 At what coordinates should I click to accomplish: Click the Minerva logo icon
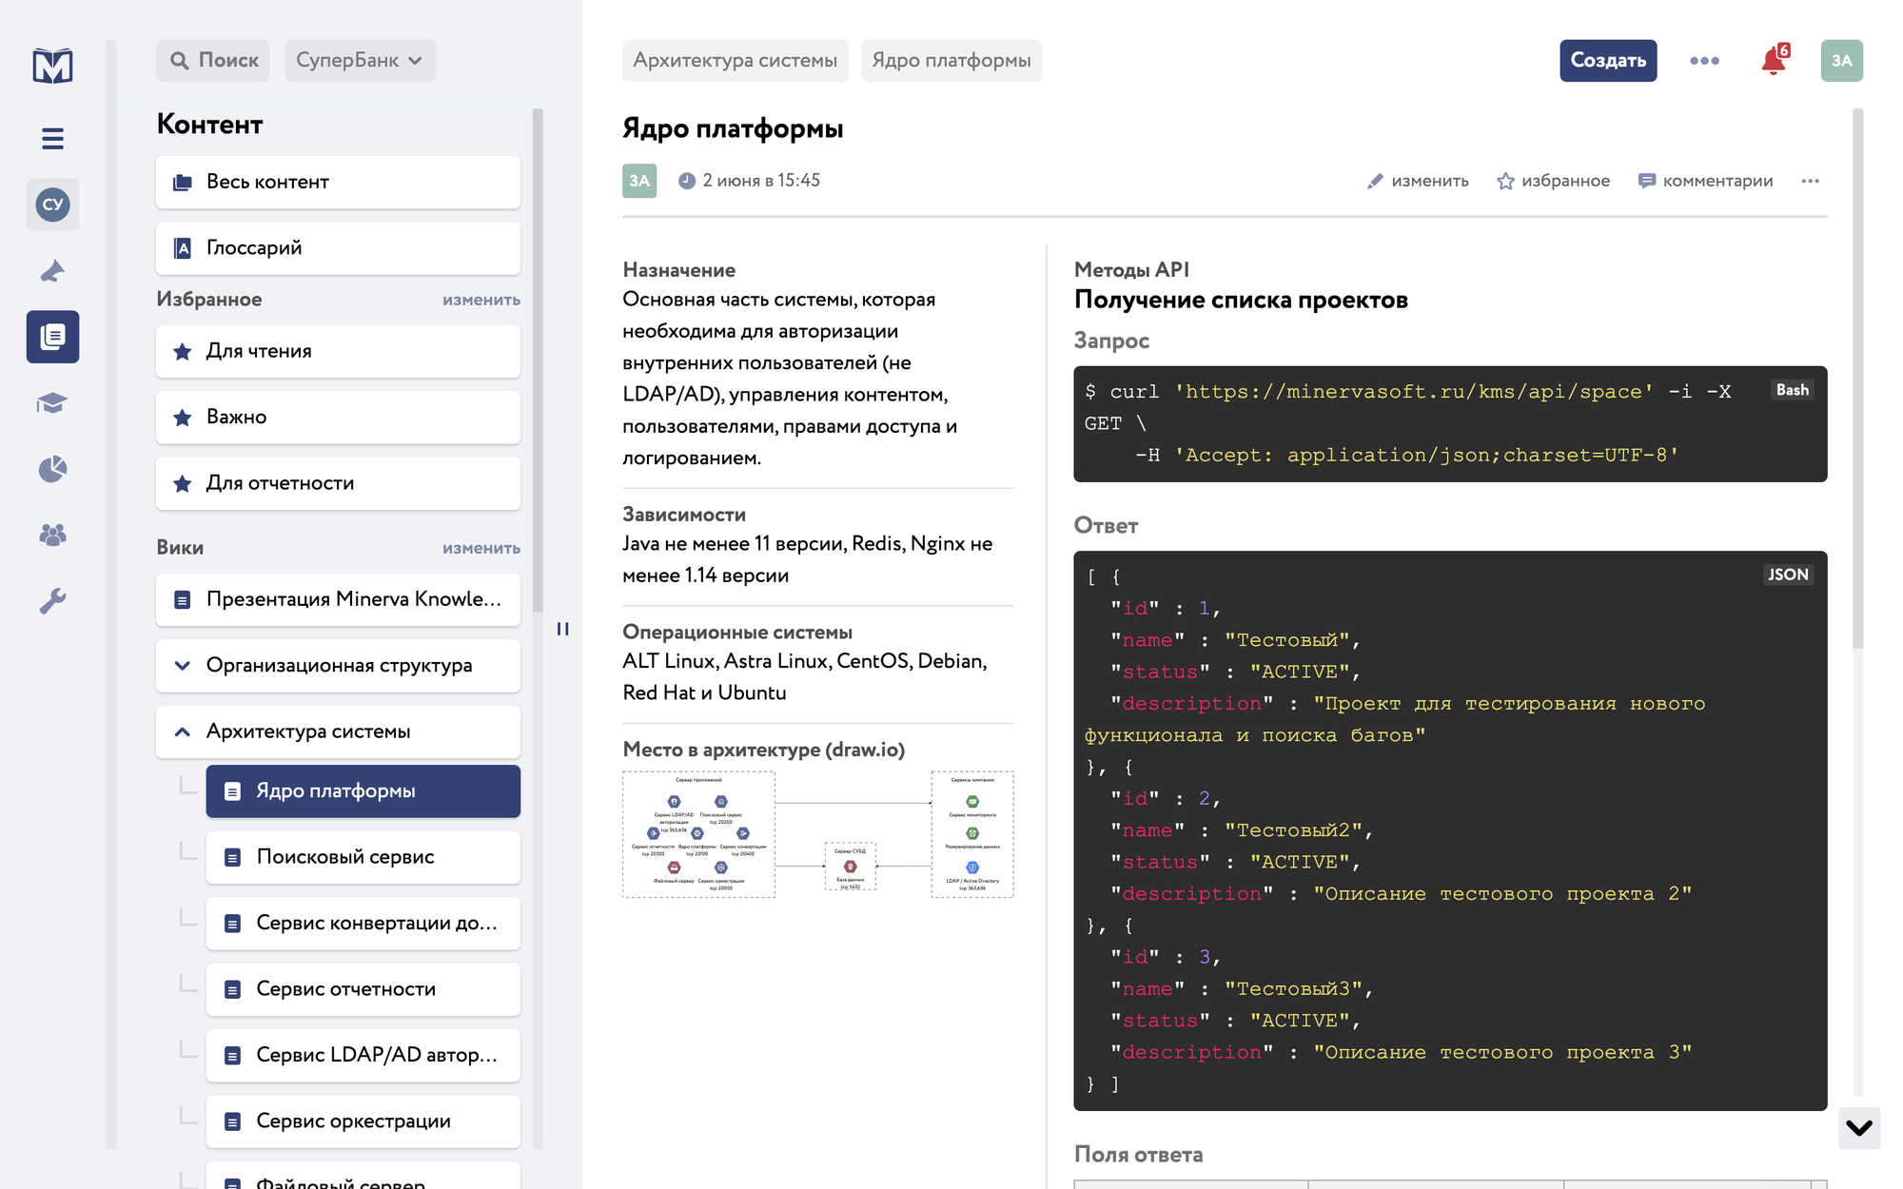point(52,66)
